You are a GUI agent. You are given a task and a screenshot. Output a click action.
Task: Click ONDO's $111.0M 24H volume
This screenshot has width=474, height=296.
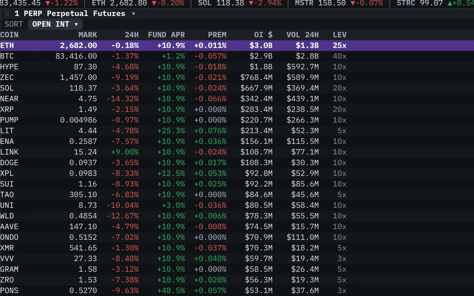(303, 237)
